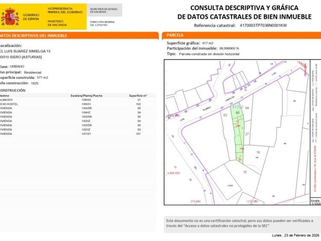Click participation value '99,999900 %'
This screenshot has width=321, height=241.
pyautogui.click(x=229, y=49)
